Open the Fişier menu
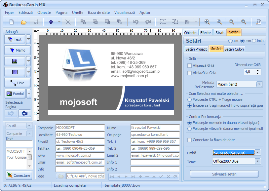 [10, 13]
